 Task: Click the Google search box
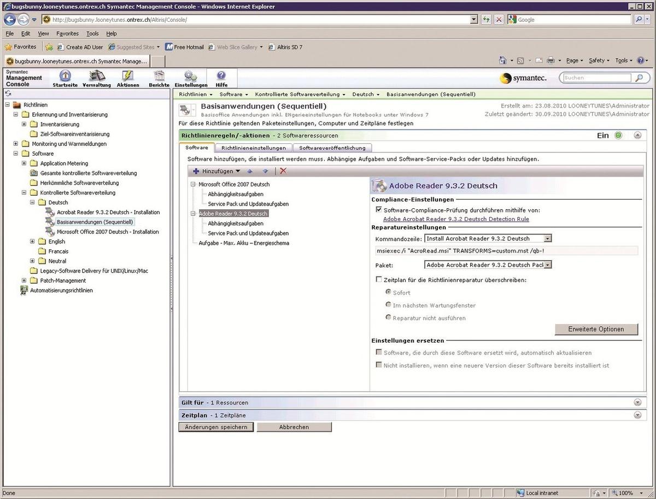pos(574,20)
